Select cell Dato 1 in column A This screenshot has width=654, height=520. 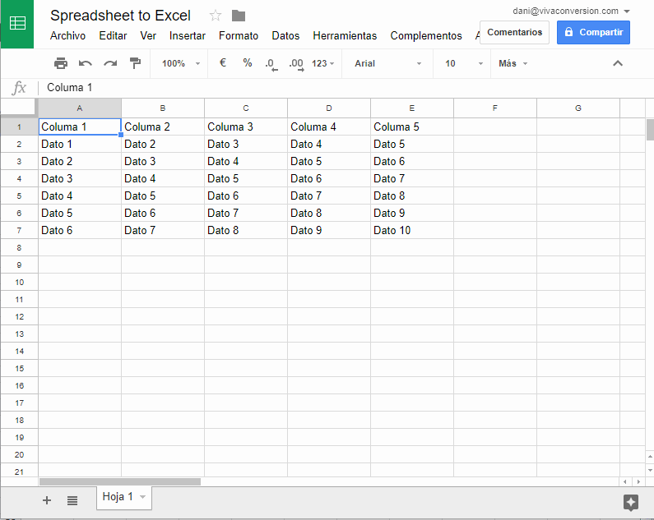click(x=79, y=144)
